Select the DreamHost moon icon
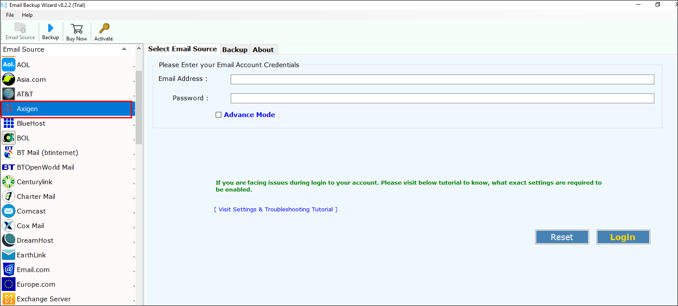Image resolution: width=678 pixels, height=306 pixels. pos(9,240)
